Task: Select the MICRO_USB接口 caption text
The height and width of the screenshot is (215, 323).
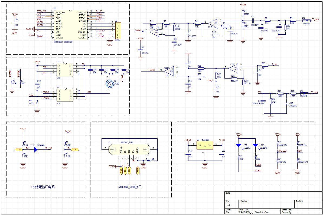Action: pyautogui.click(x=130, y=187)
